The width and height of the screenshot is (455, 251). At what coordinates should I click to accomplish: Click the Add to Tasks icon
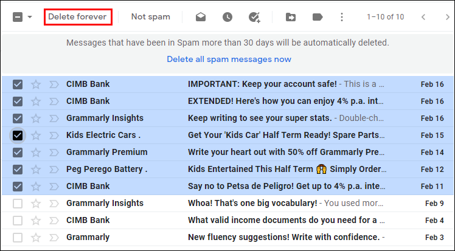click(254, 17)
